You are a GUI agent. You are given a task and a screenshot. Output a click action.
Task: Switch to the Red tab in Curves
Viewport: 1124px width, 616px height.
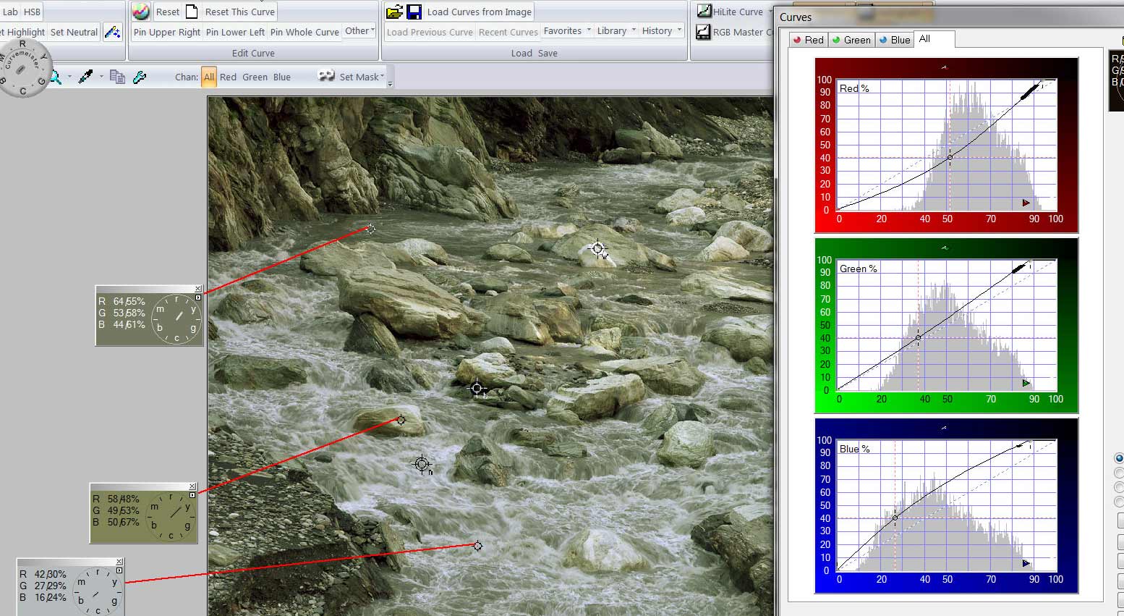point(808,40)
